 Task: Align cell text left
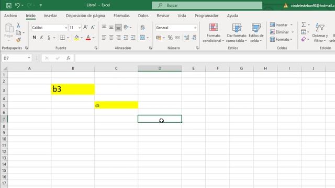tap(104, 38)
